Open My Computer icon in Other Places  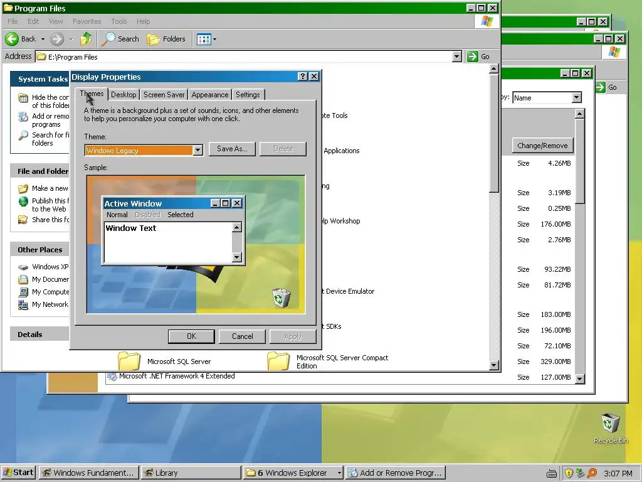23,292
